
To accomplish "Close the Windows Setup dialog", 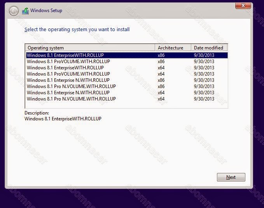I will point(243,5).
